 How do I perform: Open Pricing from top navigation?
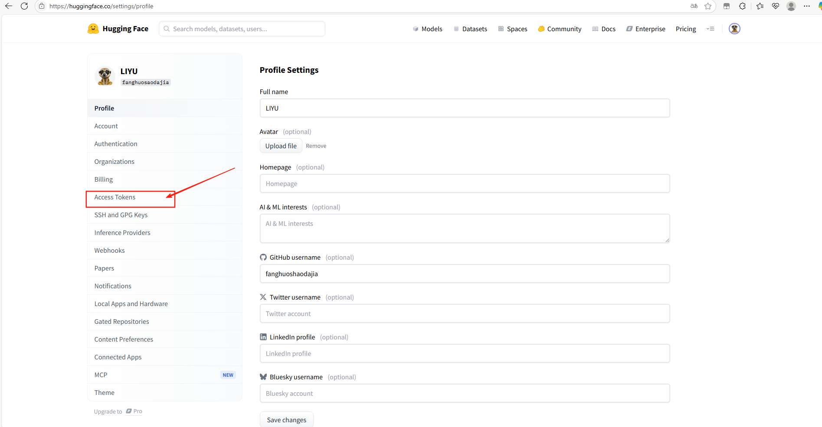(686, 29)
